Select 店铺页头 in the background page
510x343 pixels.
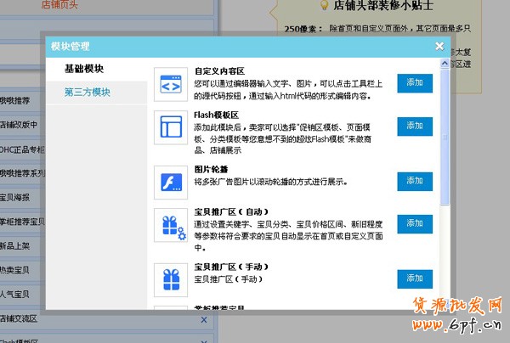coord(59,5)
